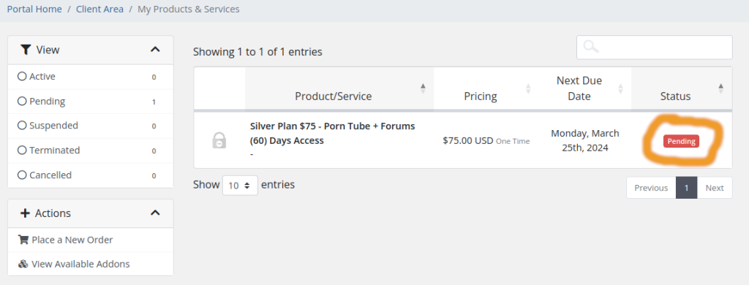Image resolution: width=749 pixels, height=285 pixels.
Task: Sort by the Product/Service column arrows
Action: pyautogui.click(x=423, y=88)
